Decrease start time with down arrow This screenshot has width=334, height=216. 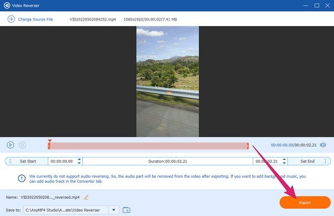click(x=79, y=163)
